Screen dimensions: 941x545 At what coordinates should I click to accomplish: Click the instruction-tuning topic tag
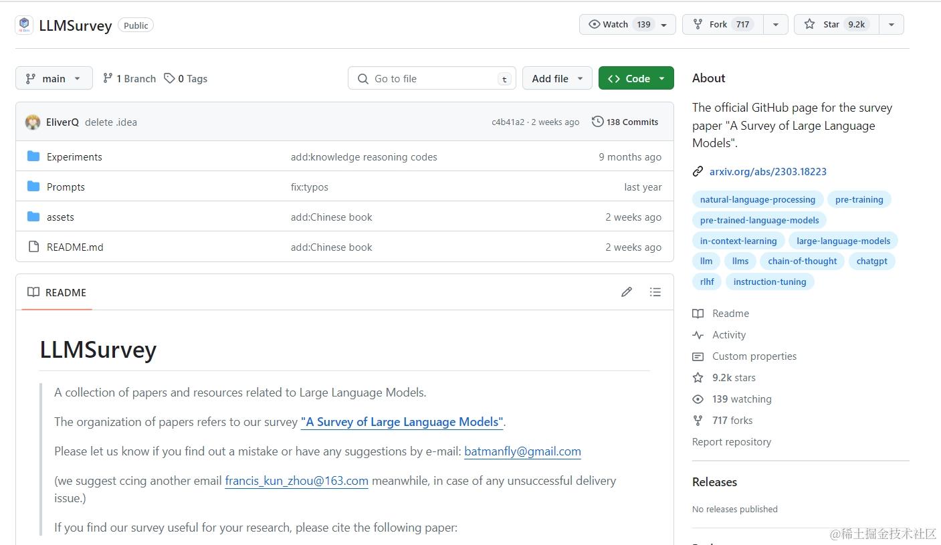[770, 282]
